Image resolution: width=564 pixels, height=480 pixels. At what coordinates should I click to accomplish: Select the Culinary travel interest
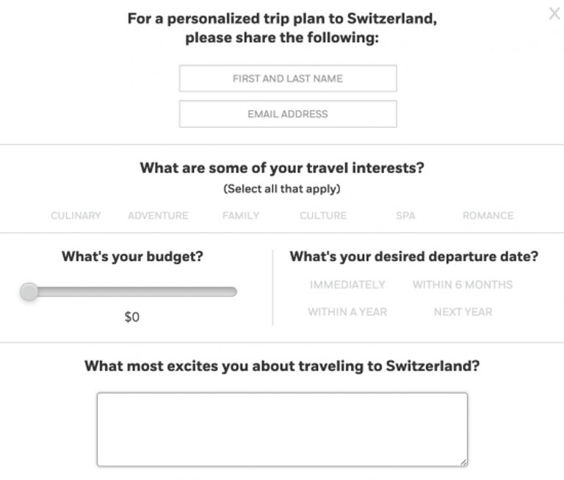(76, 215)
